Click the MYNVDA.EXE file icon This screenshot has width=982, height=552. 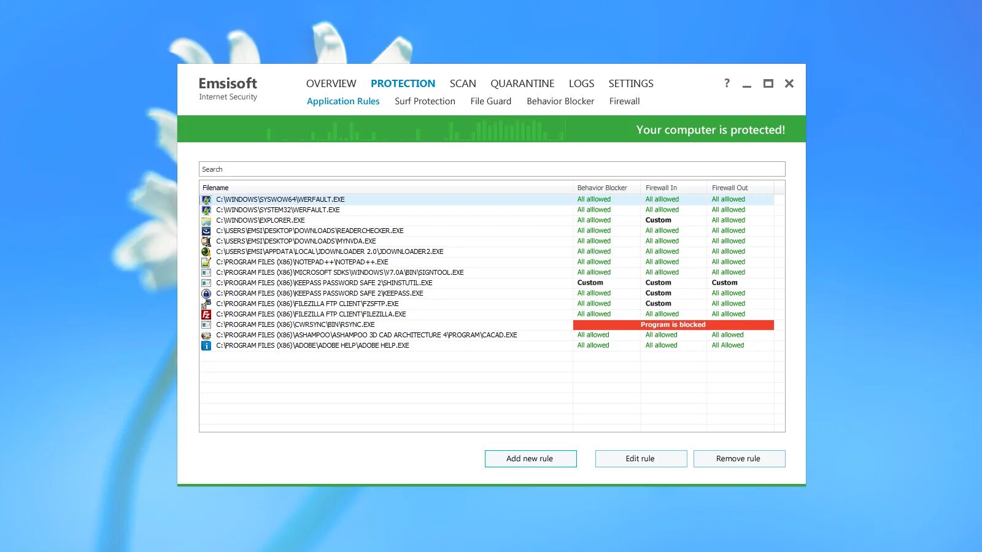point(206,241)
